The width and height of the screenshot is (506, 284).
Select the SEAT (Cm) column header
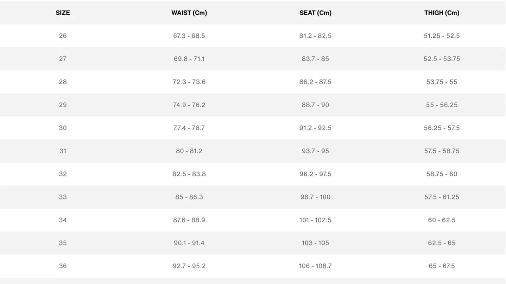point(315,13)
